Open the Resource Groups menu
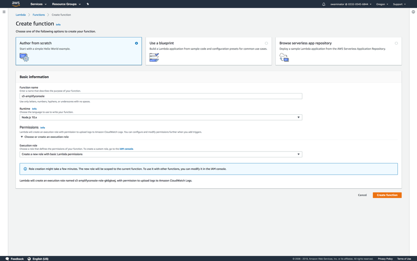 66,4
